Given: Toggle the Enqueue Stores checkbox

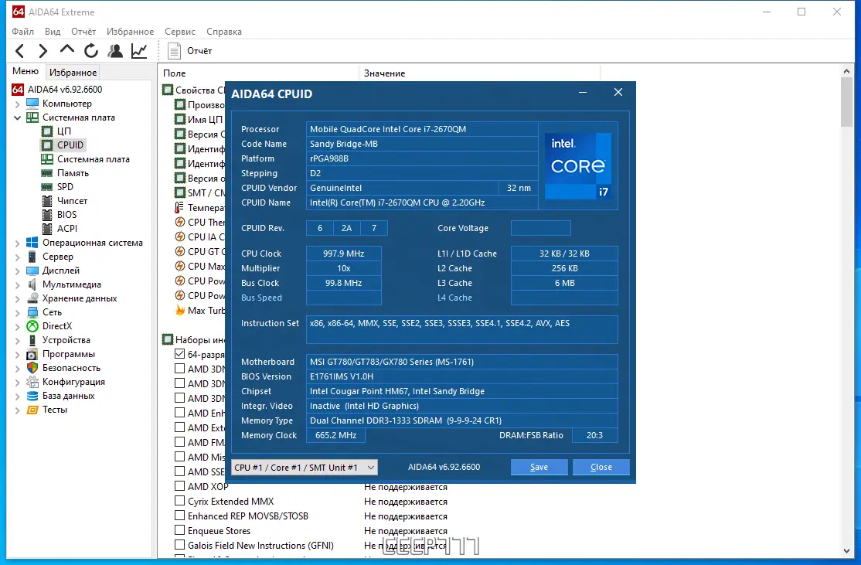Looking at the screenshot, I should click(179, 530).
